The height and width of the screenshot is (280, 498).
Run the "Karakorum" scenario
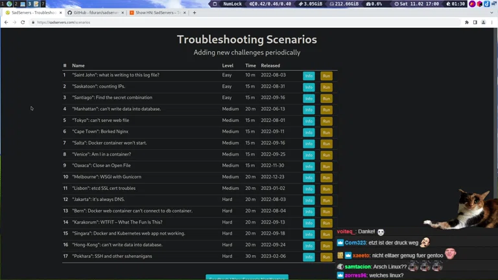point(326,223)
